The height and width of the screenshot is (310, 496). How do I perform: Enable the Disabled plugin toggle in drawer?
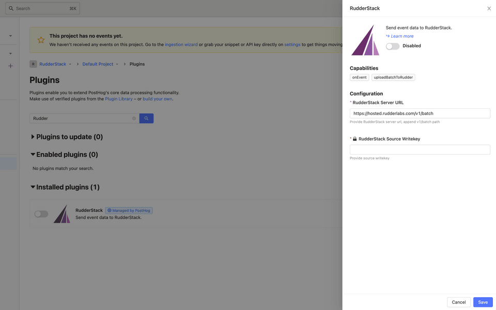pos(393,46)
